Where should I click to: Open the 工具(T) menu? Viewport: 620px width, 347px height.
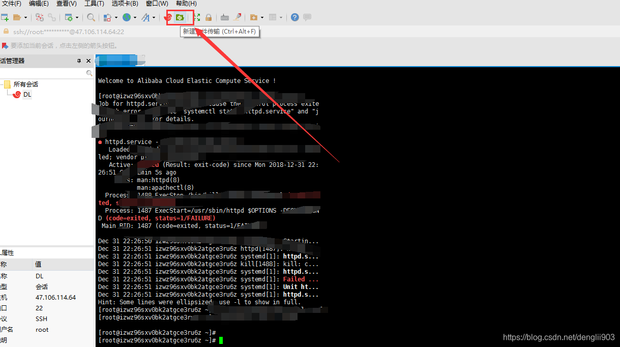click(x=94, y=4)
